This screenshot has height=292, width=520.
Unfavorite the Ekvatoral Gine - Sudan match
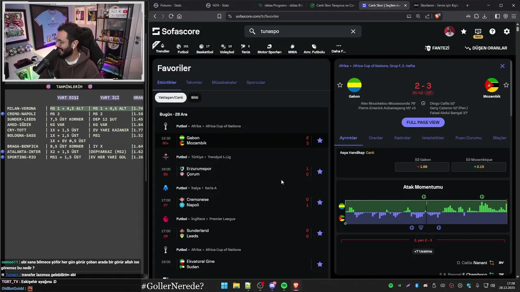click(320, 264)
